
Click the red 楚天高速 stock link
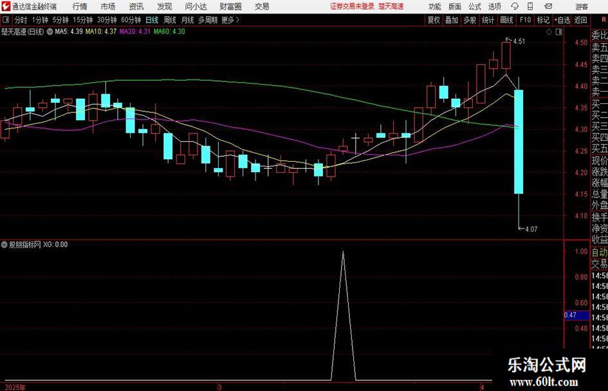[391, 6]
